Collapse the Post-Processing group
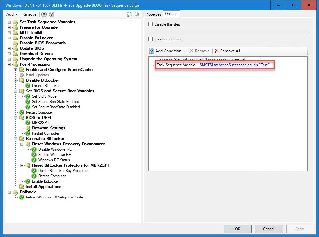Image resolution: width=319 pixels, height=237 pixels. (x=9, y=64)
